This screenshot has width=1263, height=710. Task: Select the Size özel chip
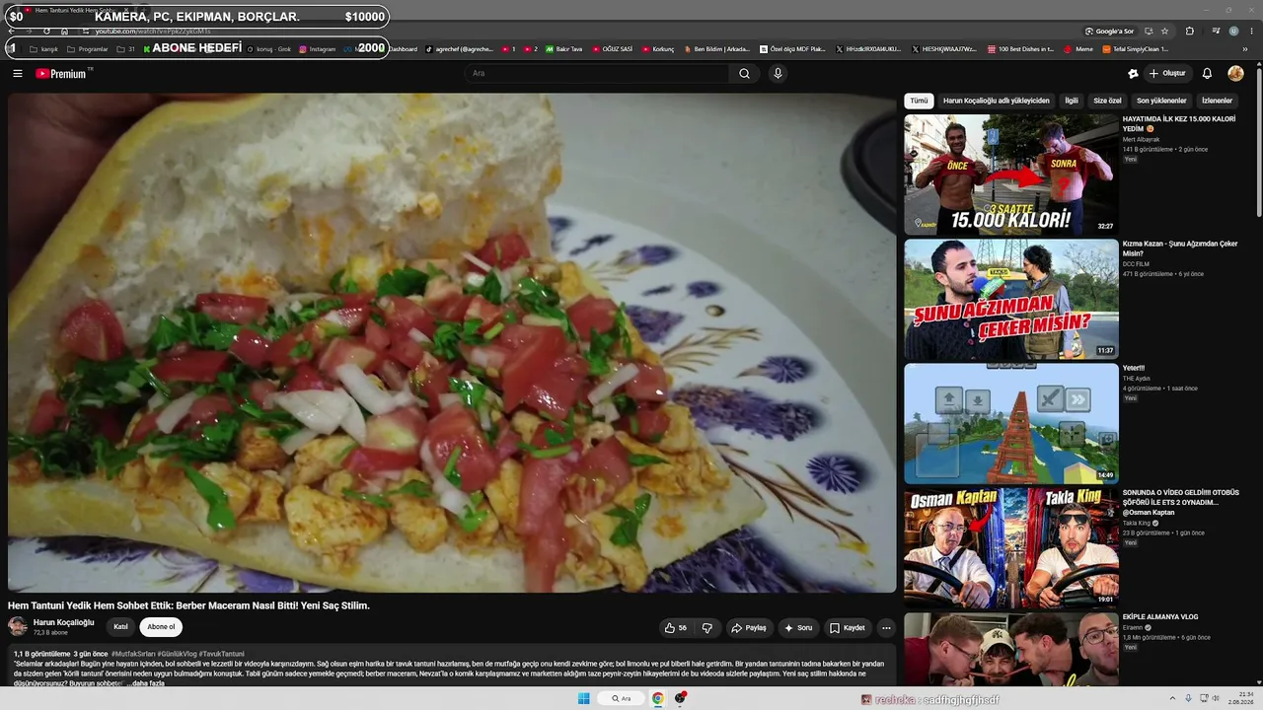click(x=1107, y=101)
